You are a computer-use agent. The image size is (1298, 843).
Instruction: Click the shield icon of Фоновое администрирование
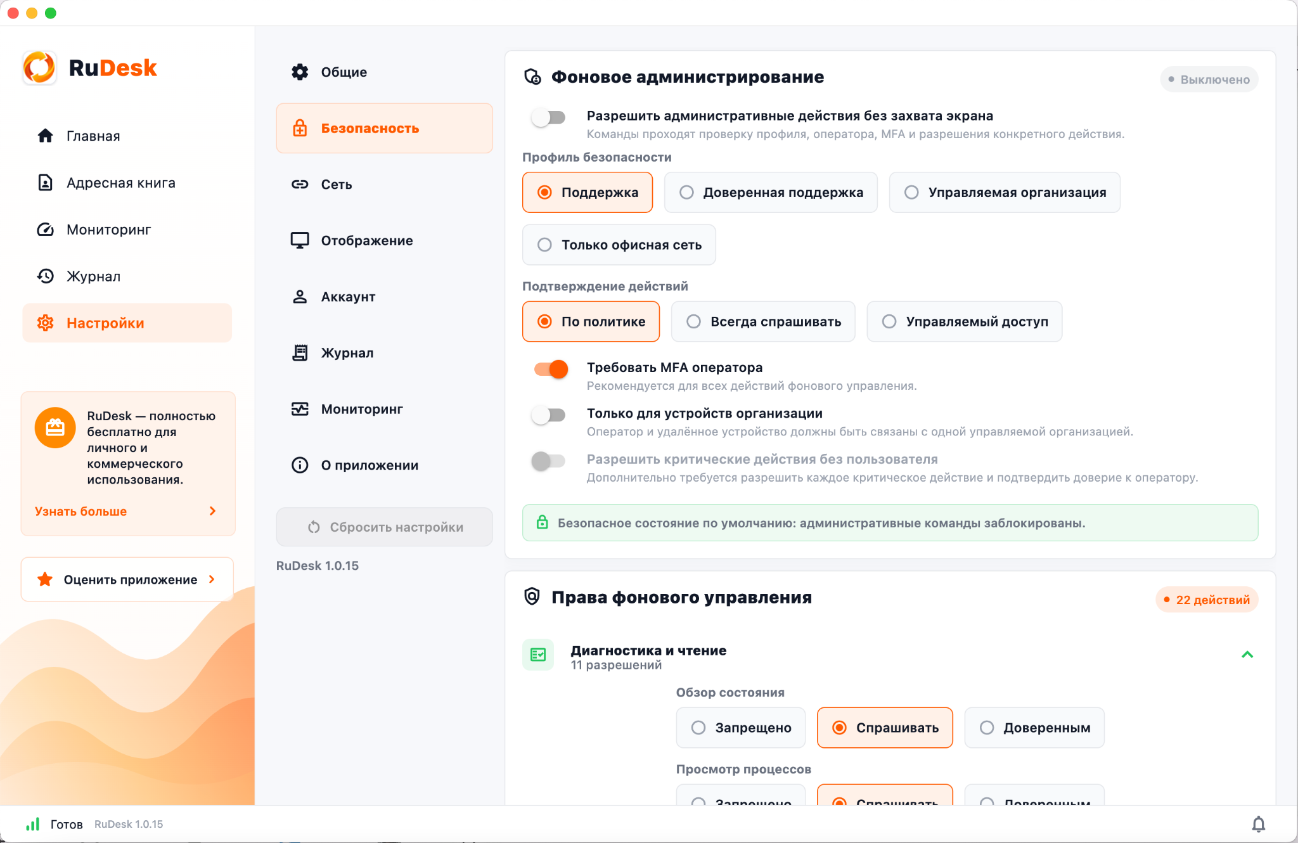pyautogui.click(x=532, y=77)
